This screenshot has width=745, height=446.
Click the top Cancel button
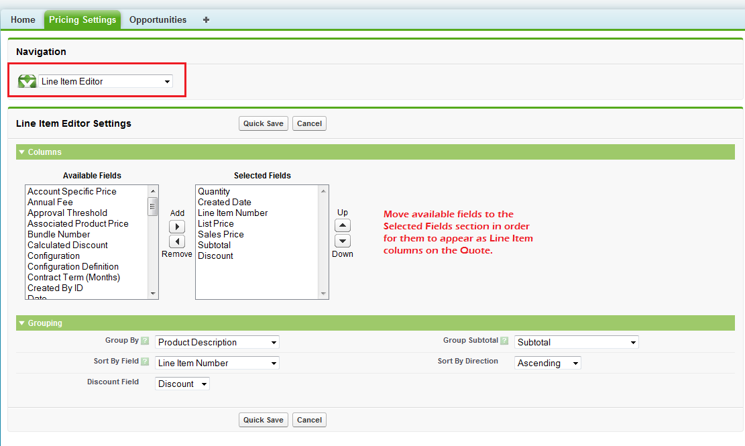309,123
